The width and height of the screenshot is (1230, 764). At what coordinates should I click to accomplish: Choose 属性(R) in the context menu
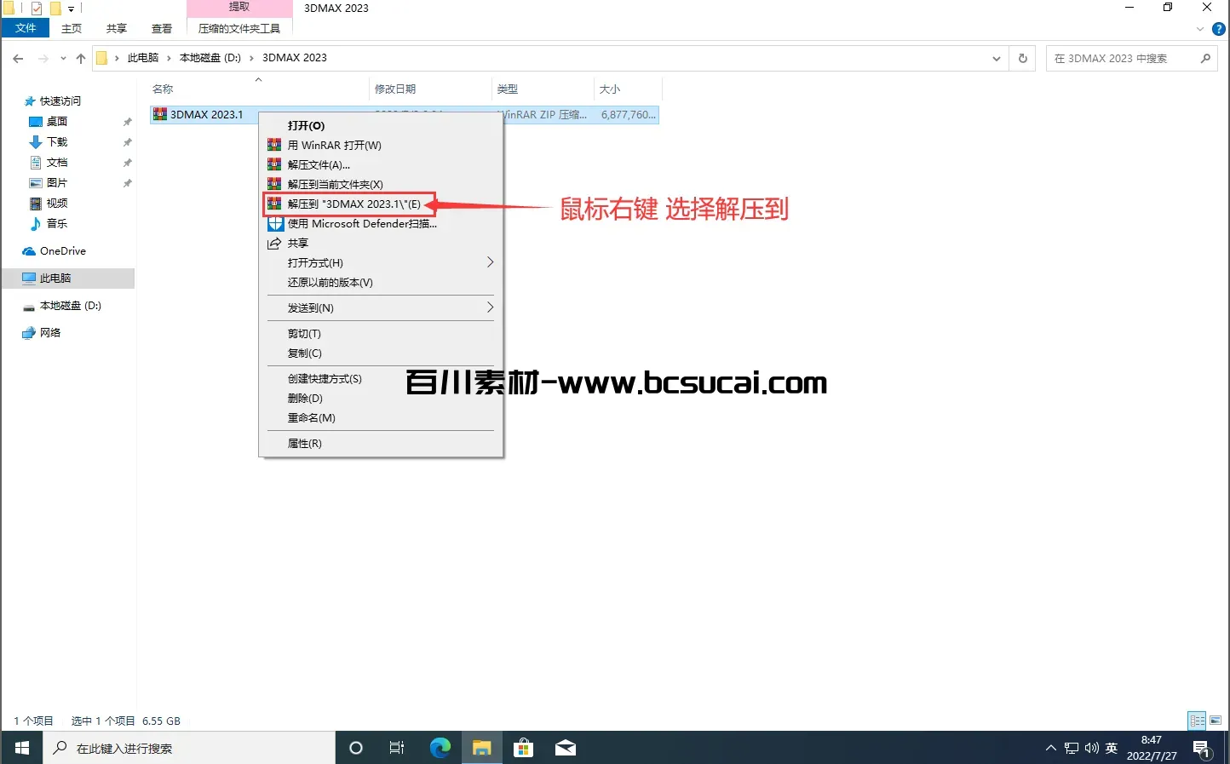pos(381,443)
